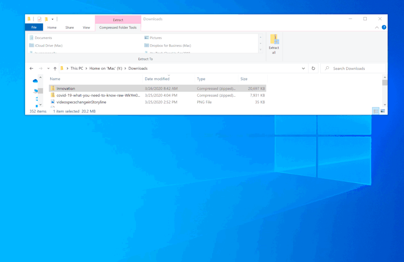Open the recent locations dropdown arrow
The width and height of the screenshot is (404, 262).
point(48,69)
